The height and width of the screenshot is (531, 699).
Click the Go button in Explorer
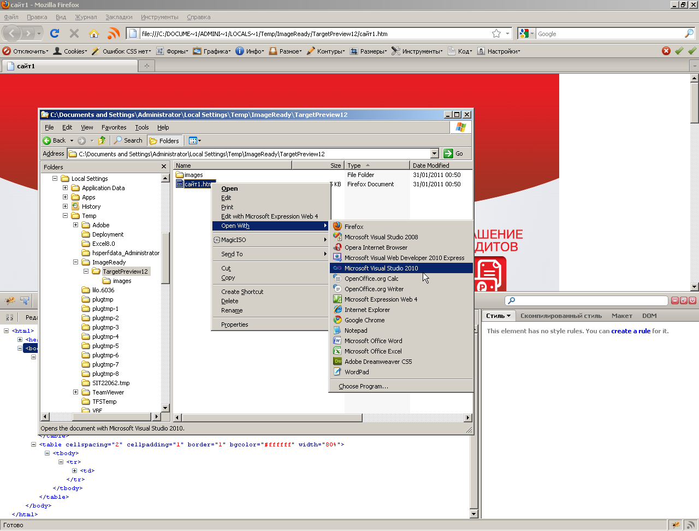click(454, 154)
